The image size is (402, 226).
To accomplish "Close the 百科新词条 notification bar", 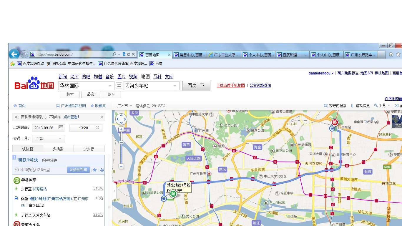I will pos(102,117).
